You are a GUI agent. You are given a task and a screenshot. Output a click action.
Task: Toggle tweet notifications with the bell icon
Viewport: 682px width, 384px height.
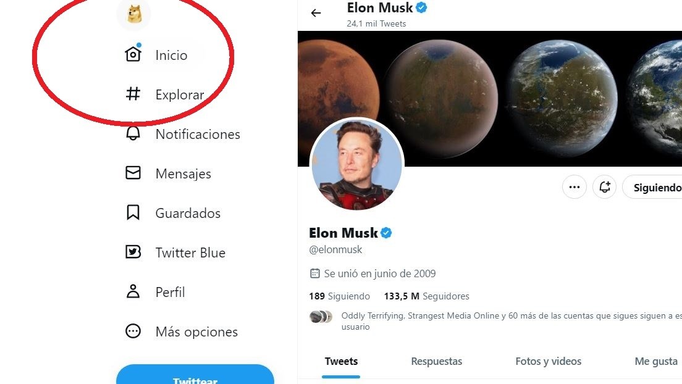pos(604,186)
